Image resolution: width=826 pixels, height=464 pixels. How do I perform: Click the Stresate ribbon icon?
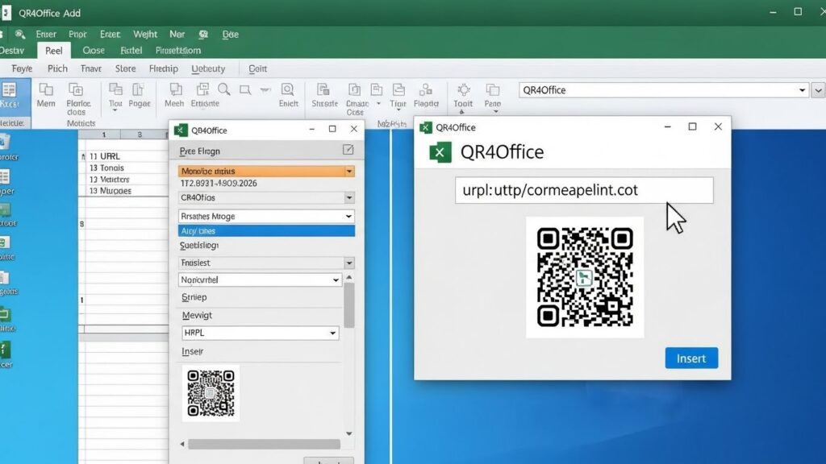click(x=323, y=91)
